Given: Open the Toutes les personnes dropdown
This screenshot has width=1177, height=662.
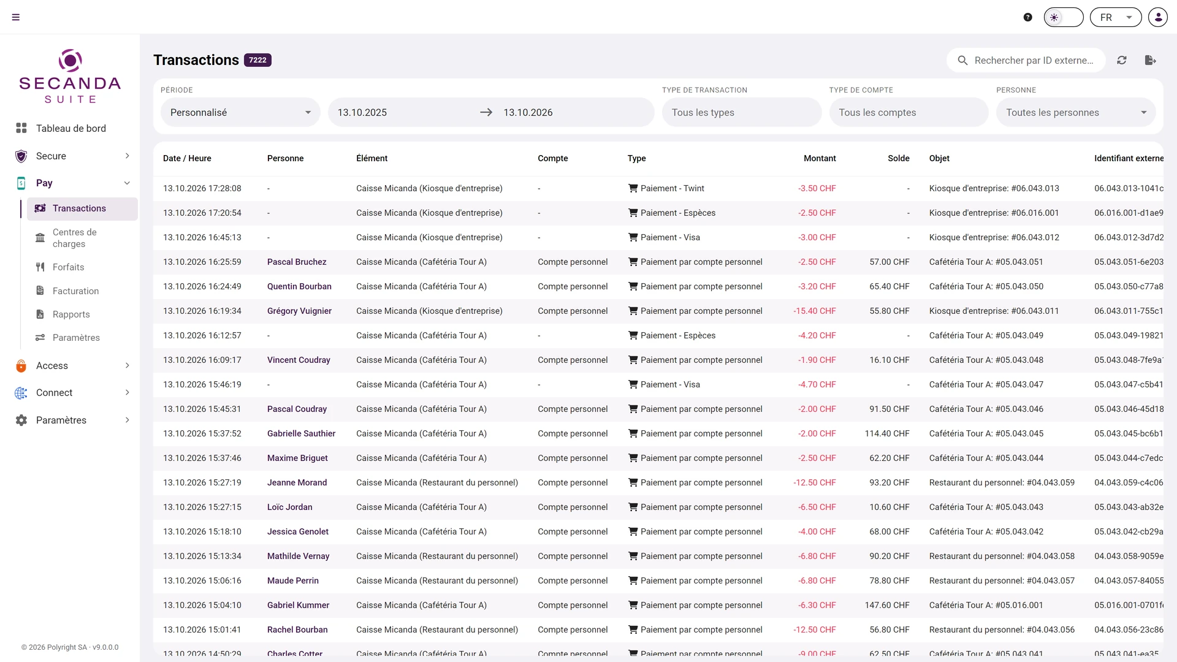Looking at the screenshot, I should (x=1076, y=112).
